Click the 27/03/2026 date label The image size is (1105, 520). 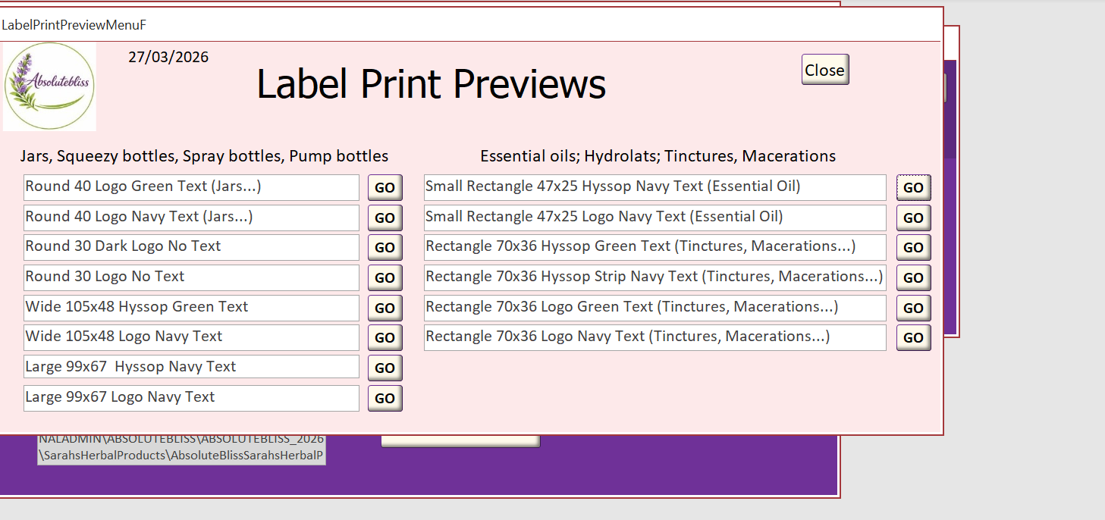(x=168, y=58)
